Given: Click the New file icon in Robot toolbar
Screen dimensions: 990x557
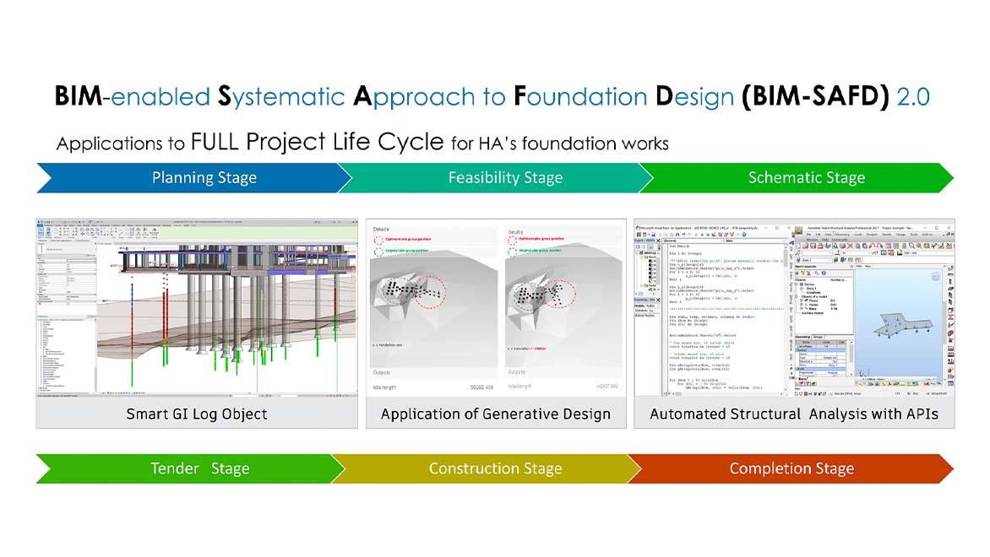Looking at the screenshot, I should (800, 246).
